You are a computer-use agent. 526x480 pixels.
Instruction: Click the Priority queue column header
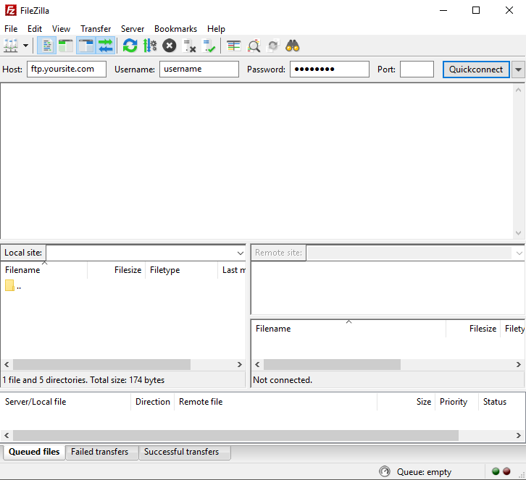[x=456, y=402]
